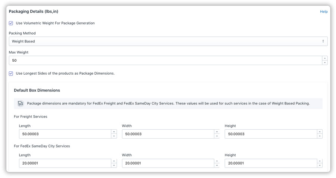Click the Default Box Dimensions heading
Screen dimensions: 336x178
click(37, 90)
